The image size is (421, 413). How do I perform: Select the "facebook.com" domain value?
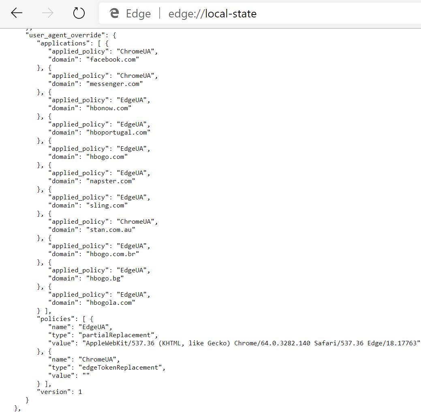[x=113, y=59]
